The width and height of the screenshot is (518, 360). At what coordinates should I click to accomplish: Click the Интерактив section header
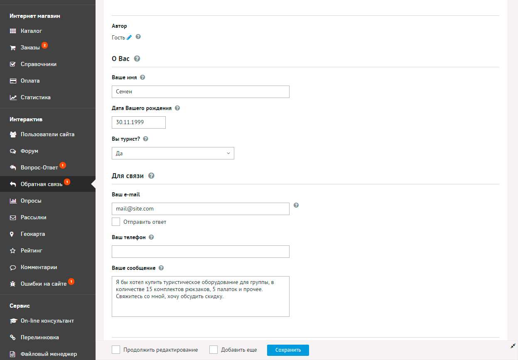(x=26, y=119)
